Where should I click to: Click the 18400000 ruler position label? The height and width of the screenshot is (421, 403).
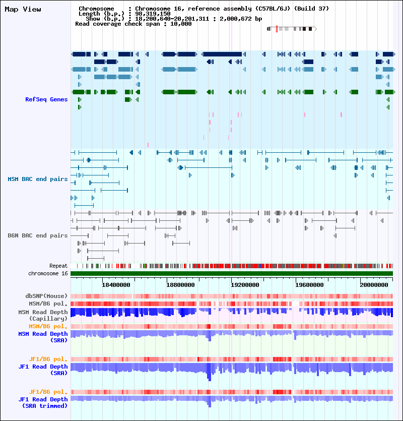(116, 285)
